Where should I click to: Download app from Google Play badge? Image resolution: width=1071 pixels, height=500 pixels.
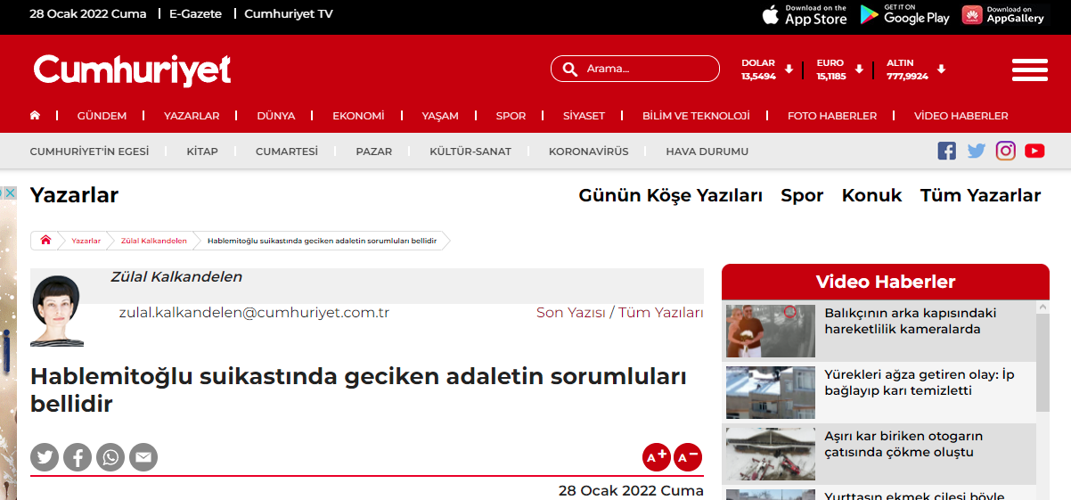(904, 14)
